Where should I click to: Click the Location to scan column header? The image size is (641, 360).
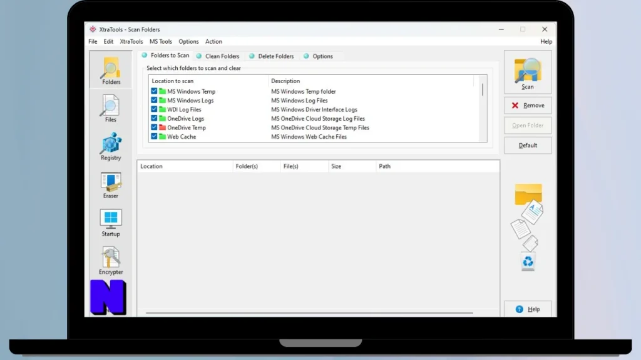[x=208, y=81]
